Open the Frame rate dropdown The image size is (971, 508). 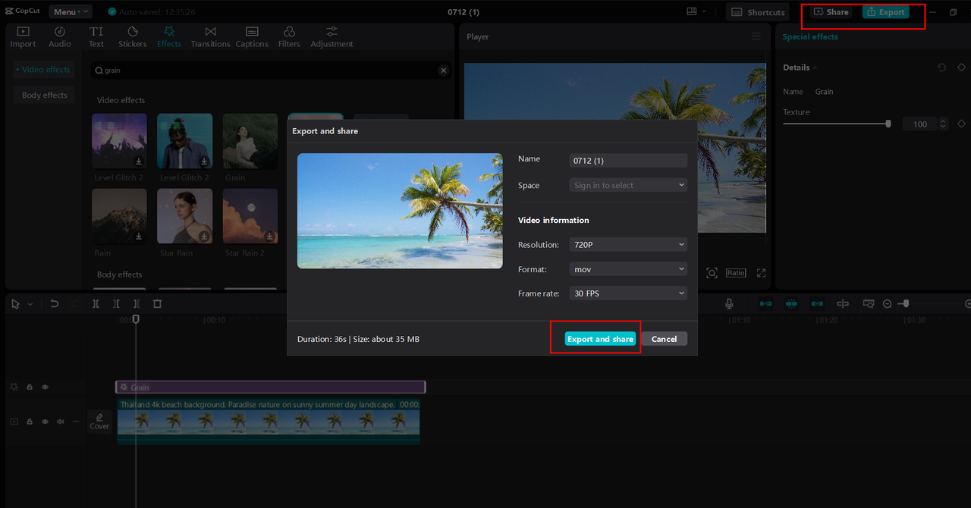[628, 293]
